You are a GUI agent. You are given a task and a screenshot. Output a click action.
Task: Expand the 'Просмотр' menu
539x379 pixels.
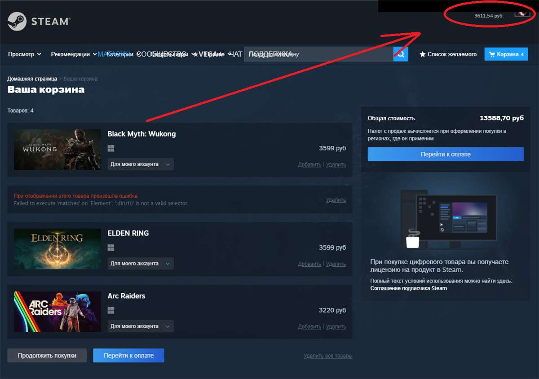[25, 54]
